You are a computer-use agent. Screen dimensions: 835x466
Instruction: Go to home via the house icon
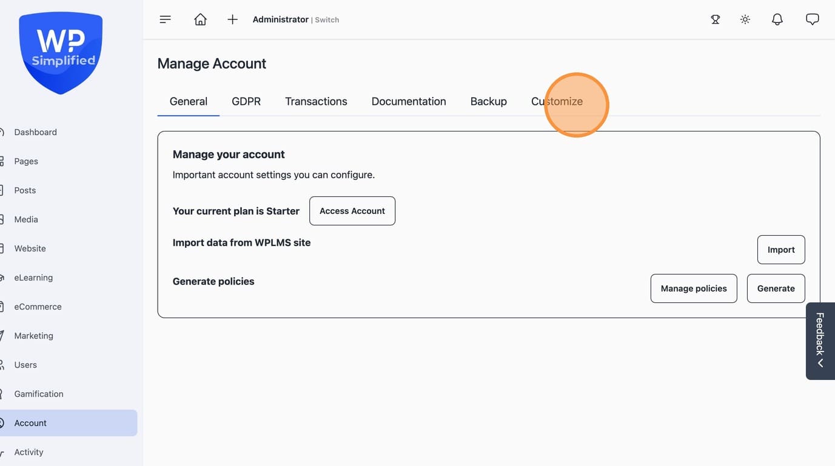pyautogui.click(x=200, y=19)
